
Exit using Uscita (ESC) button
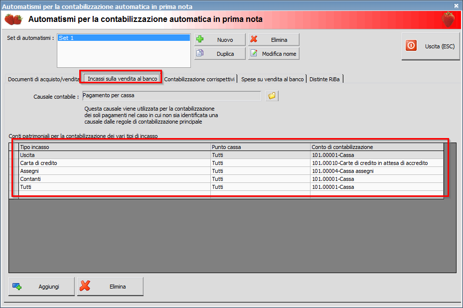pos(431,46)
